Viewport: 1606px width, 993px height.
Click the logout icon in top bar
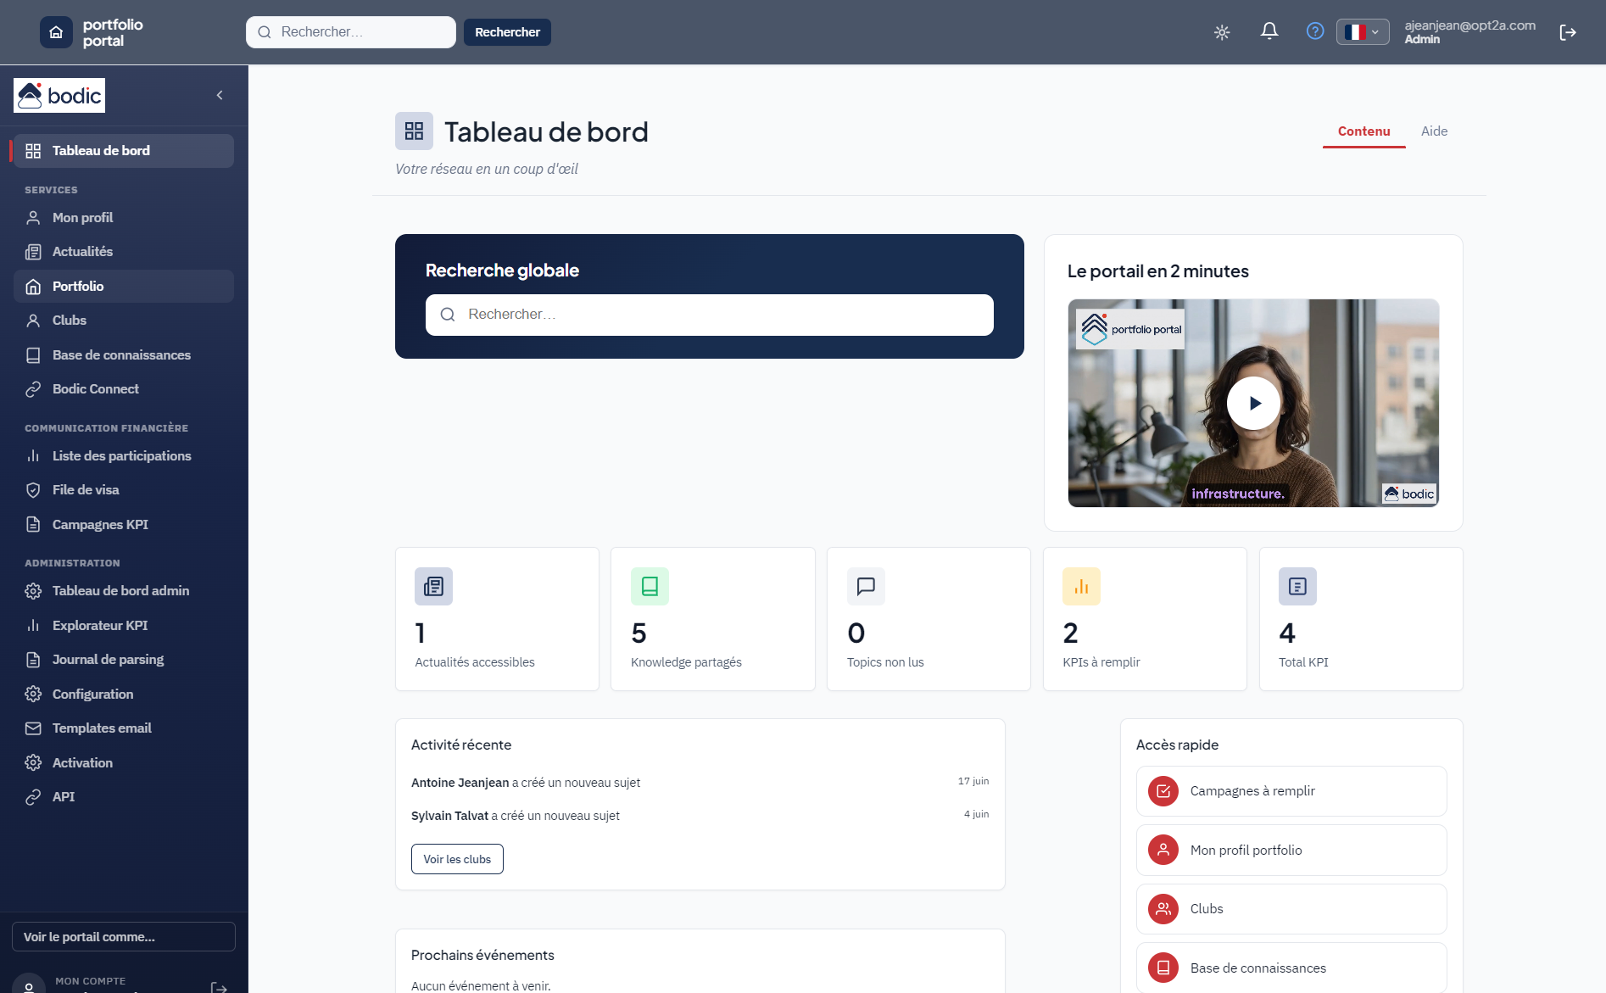(x=1568, y=32)
